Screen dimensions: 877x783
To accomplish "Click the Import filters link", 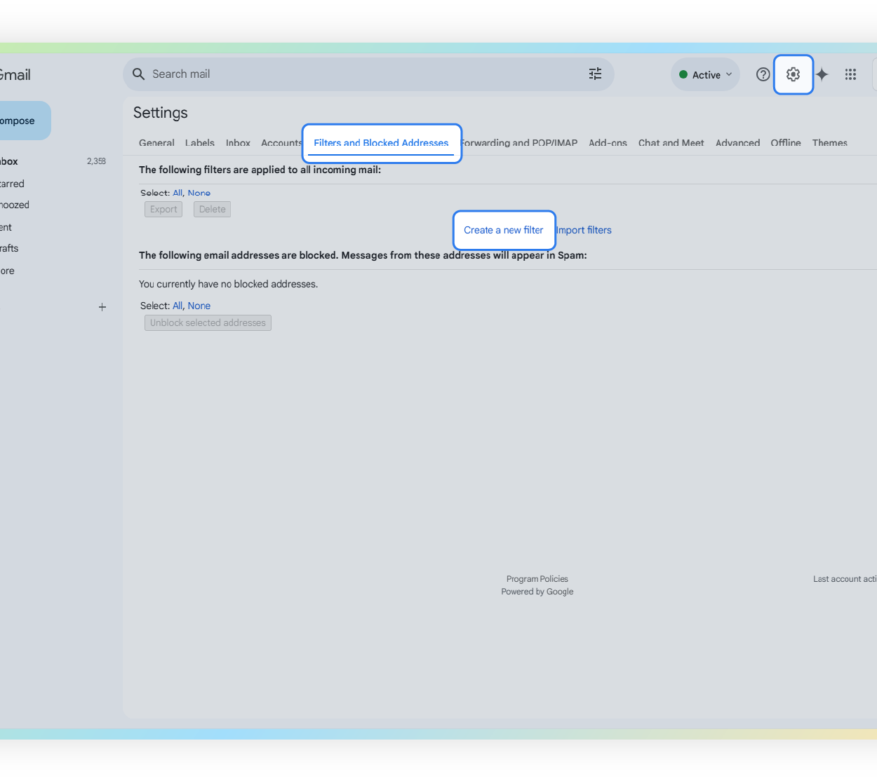I will pyautogui.click(x=583, y=230).
